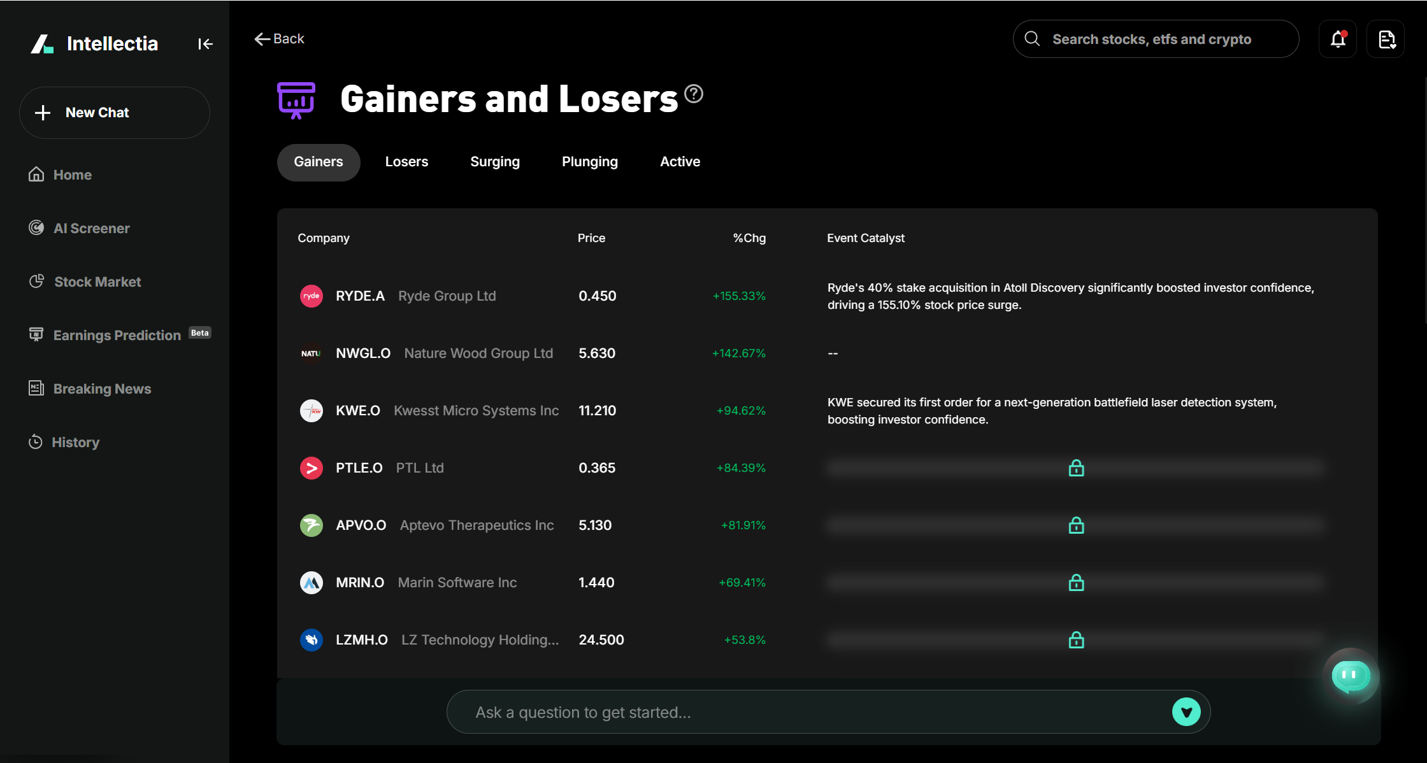Open the notifications bell icon

(x=1337, y=39)
